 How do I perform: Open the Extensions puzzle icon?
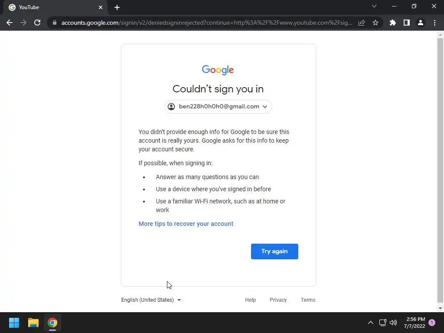[392, 23]
